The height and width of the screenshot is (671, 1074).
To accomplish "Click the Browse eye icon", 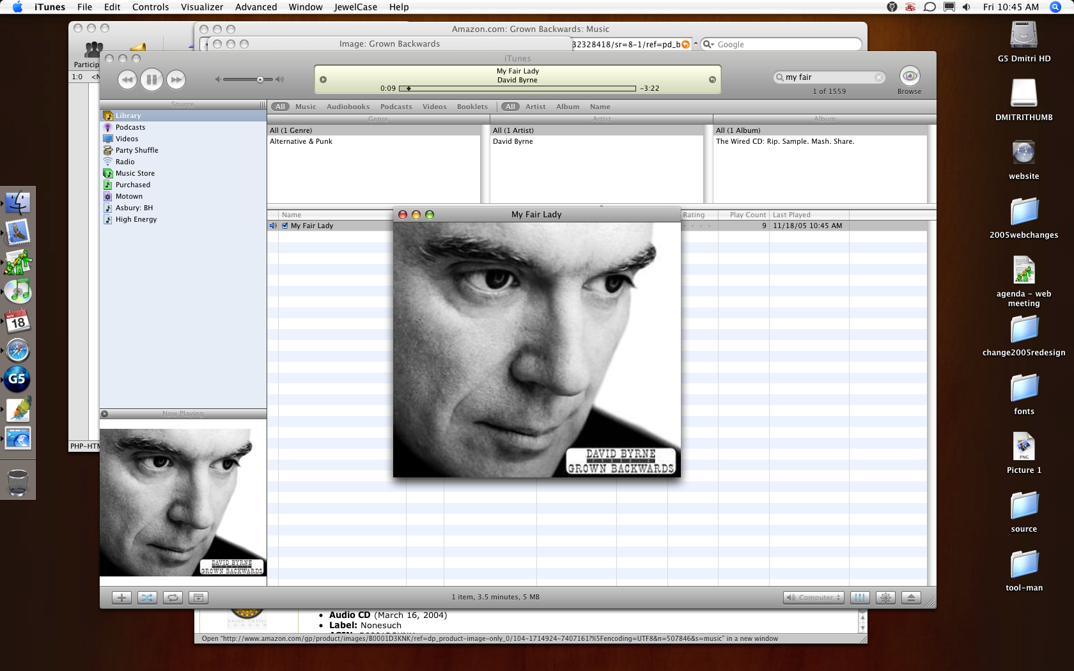I will click(x=909, y=75).
